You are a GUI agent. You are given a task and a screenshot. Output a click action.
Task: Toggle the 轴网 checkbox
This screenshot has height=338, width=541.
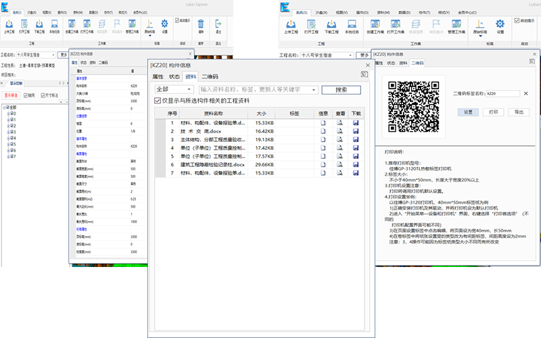pyautogui.click(x=26, y=95)
